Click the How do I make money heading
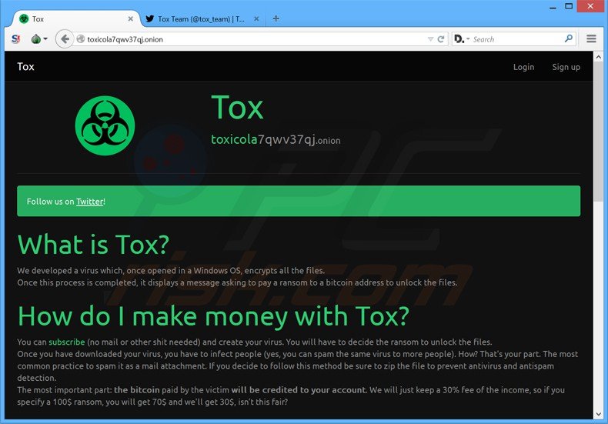Image resolution: width=608 pixels, height=424 pixels. (214, 316)
